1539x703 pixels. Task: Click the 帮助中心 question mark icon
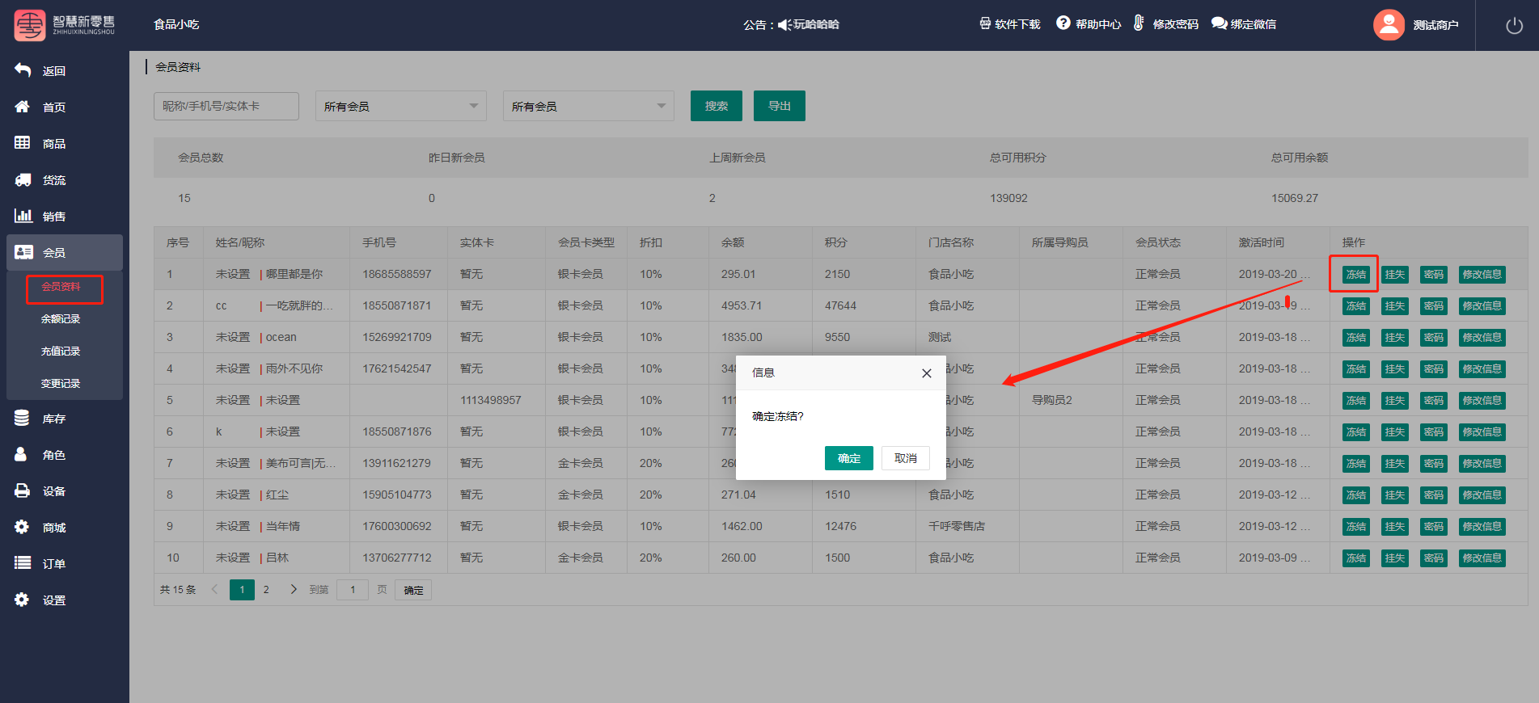(x=1063, y=23)
